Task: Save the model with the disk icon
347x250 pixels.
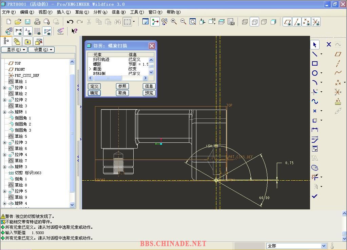Action: (x=27, y=22)
